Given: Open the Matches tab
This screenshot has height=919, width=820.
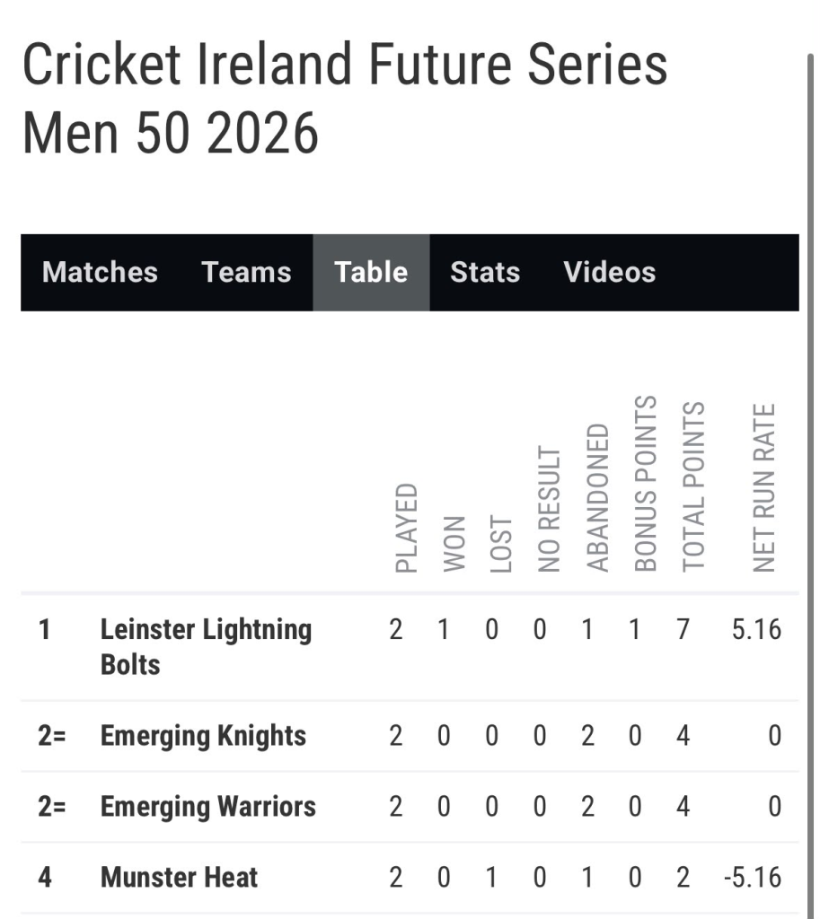Looking at the screenshot, I should click(100, 273).
